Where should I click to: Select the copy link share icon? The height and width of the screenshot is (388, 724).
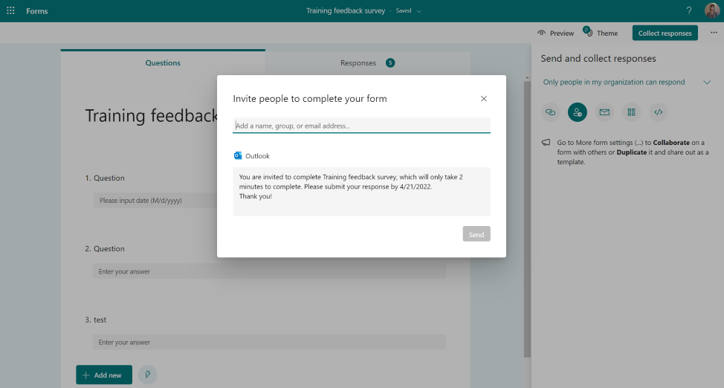click(x=550, y=112)
